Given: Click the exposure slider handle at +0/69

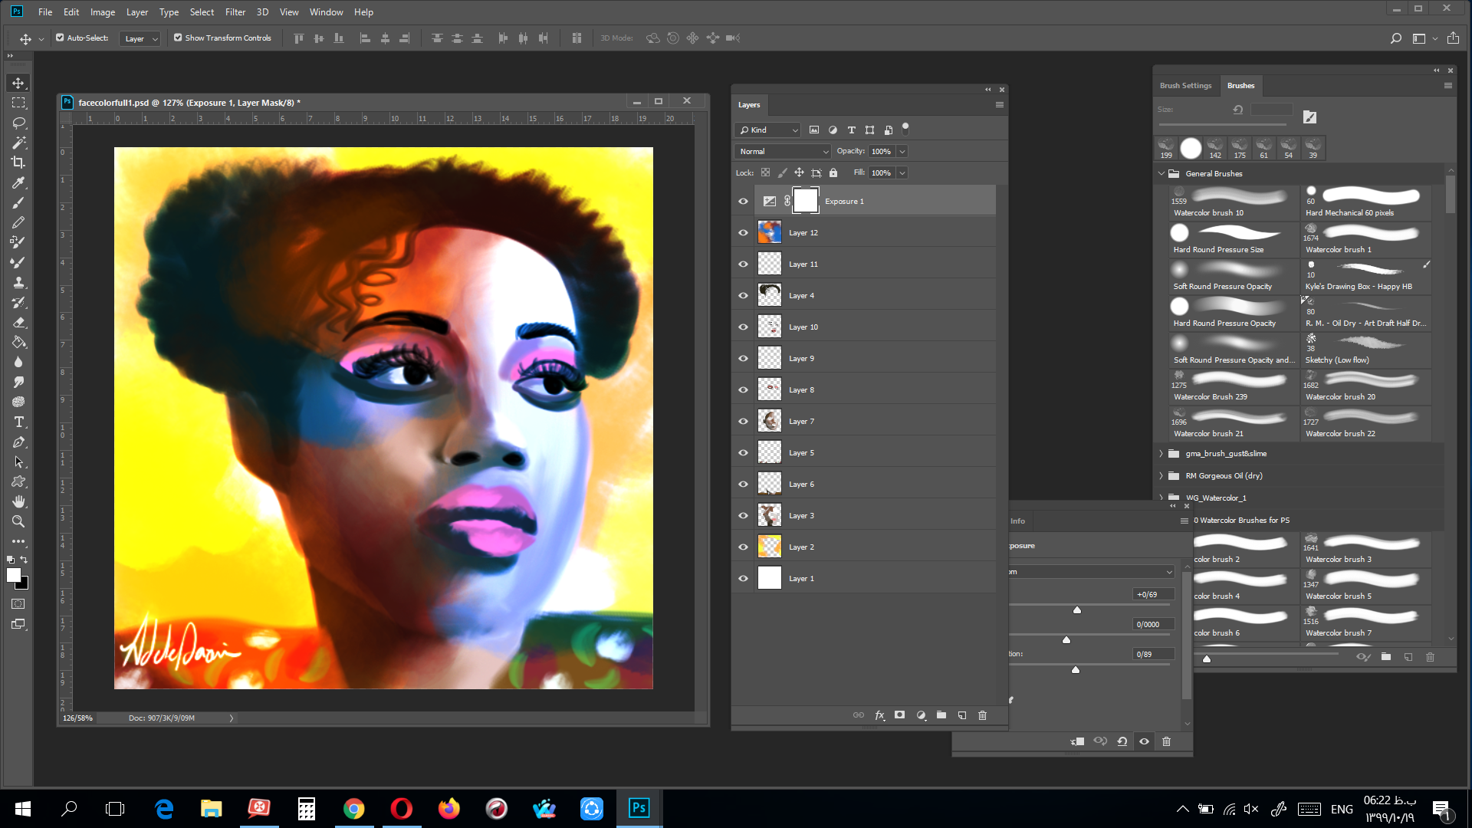Looking at the screenshot, I should pos(1077,610).
